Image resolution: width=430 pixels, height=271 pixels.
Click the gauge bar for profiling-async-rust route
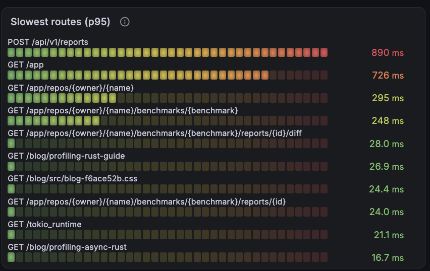(x=168, y=257)
